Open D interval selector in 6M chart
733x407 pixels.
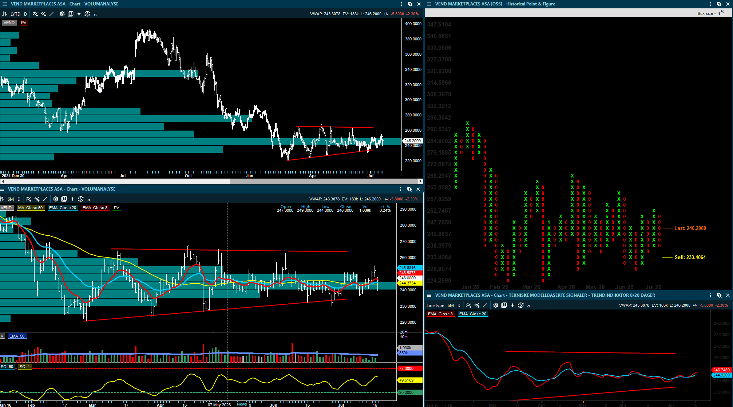[19, 199]
